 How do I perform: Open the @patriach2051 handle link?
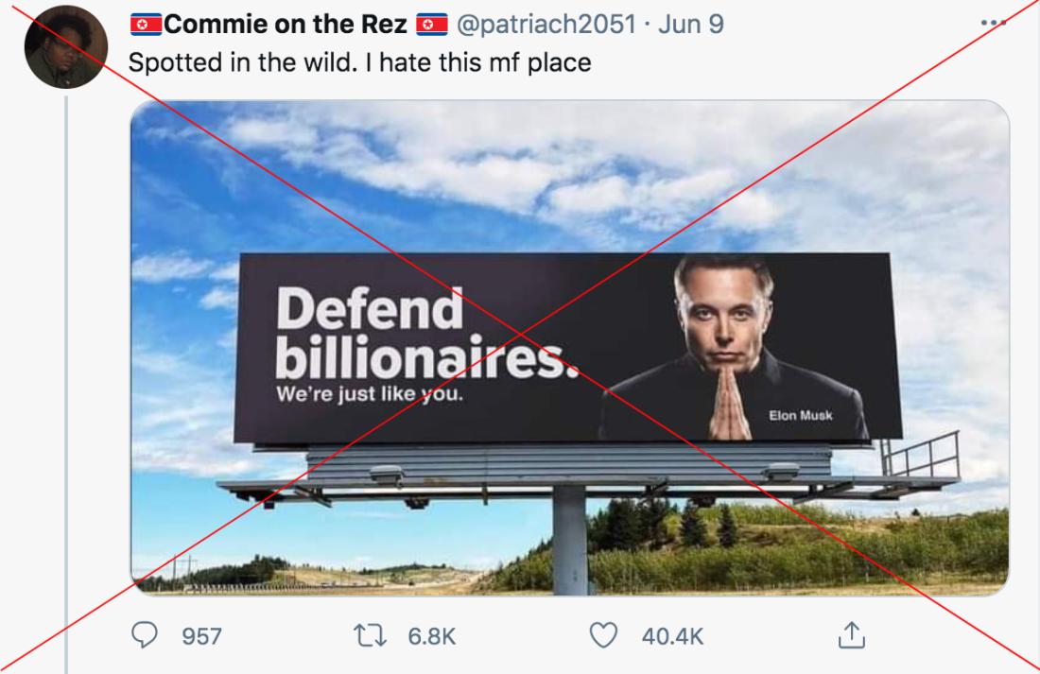[x=546, y=25]
